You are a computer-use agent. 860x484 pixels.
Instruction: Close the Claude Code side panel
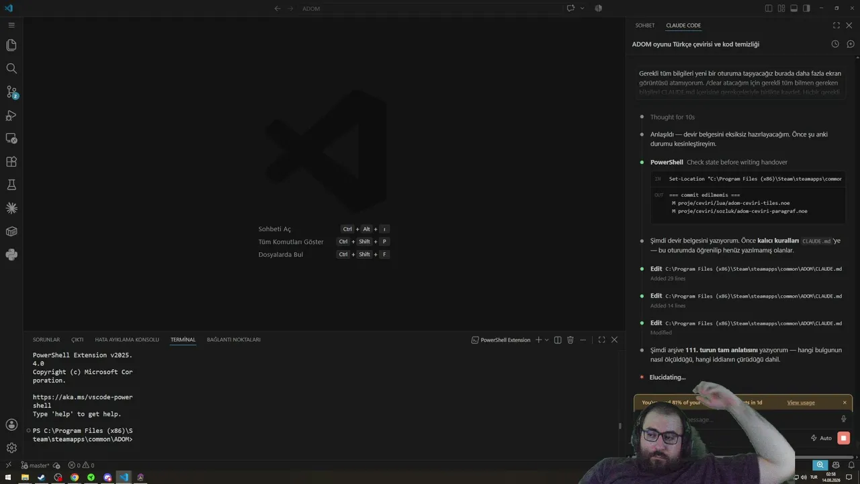[849, 26]
